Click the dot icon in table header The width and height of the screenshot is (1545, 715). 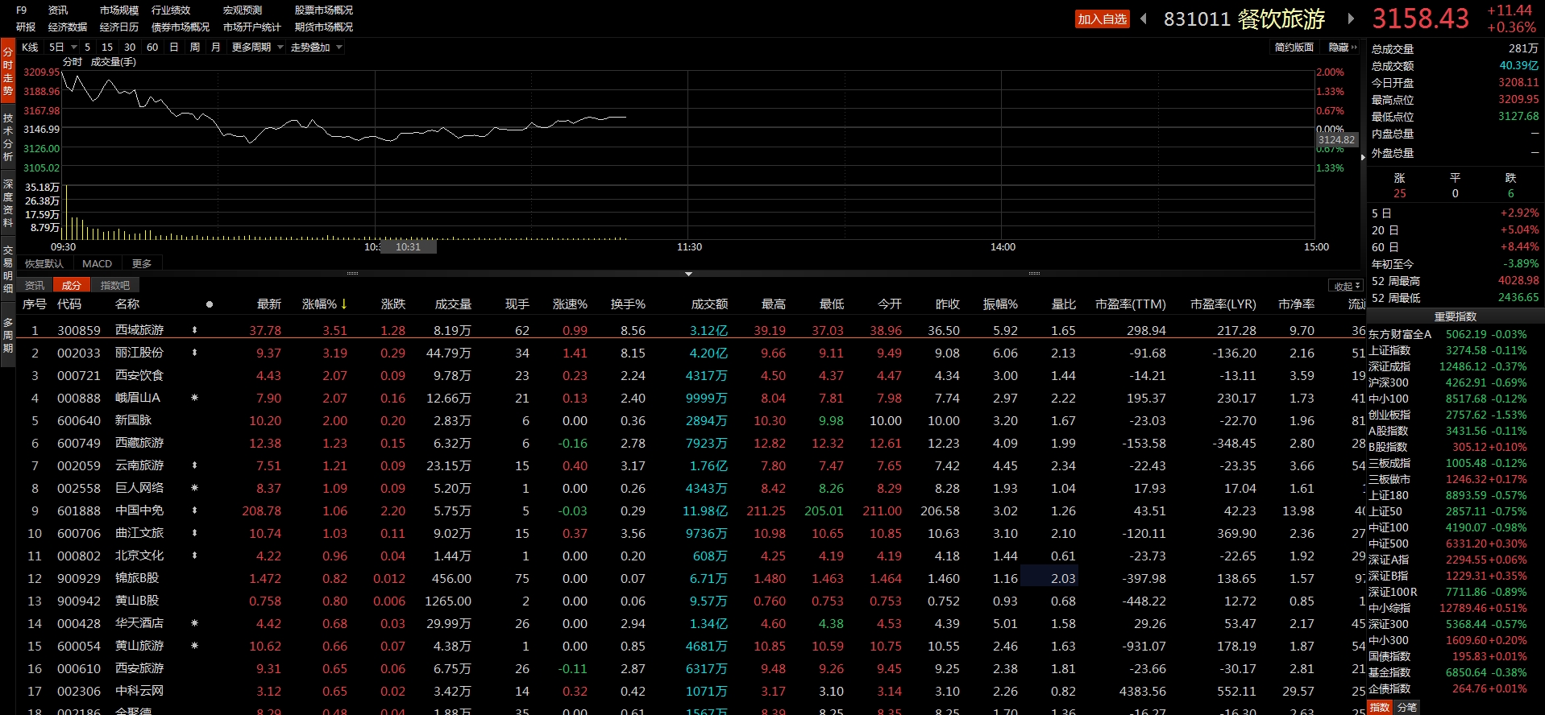pyautogui.click(x=210, y=304)
